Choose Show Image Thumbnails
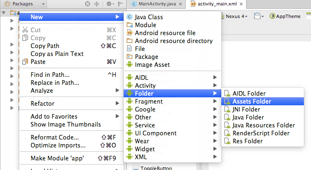This screenshot has width=311, height=170. pos(71,124)
